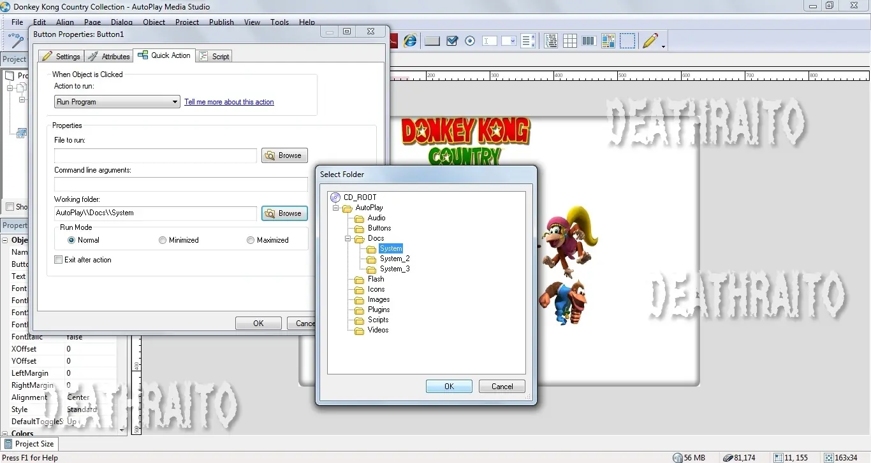Click the CD_ROOT disc icon
Image resolution: width=871 pixels, height=463 pixels.
336,197
